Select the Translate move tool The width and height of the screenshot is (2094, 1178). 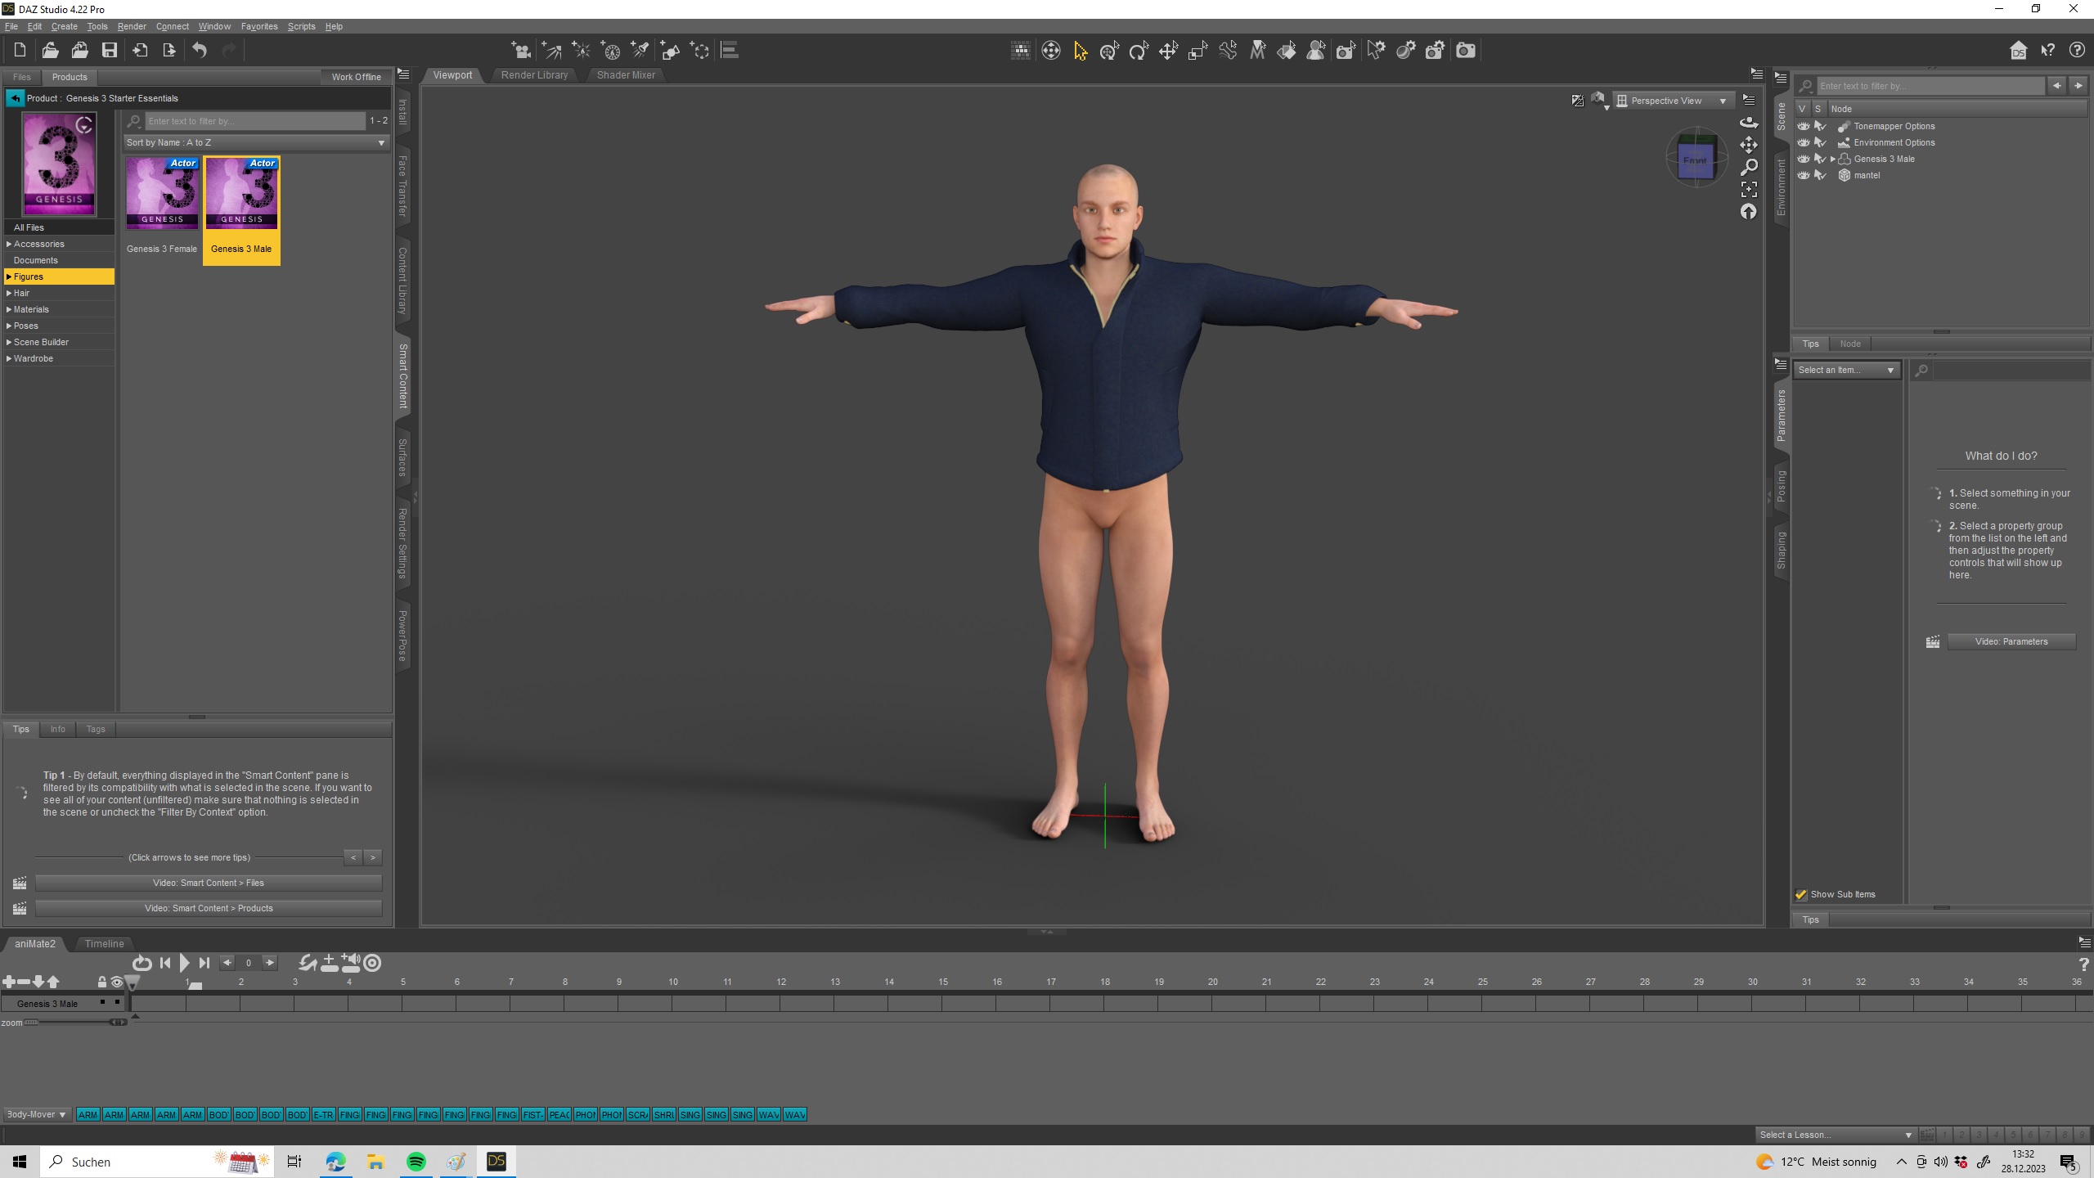pyautogui.click(x=1168, y=52)
